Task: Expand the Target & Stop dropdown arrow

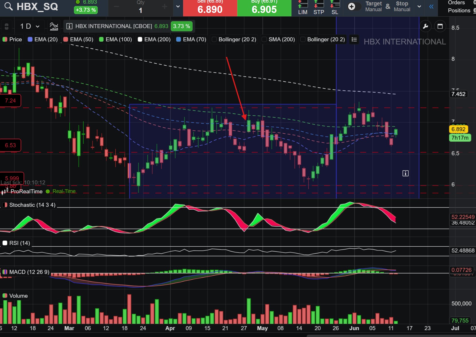Action: tap(419, 7)
